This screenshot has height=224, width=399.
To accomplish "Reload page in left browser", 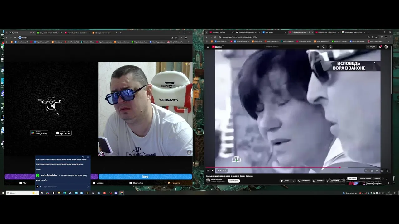I will (15, 38).
